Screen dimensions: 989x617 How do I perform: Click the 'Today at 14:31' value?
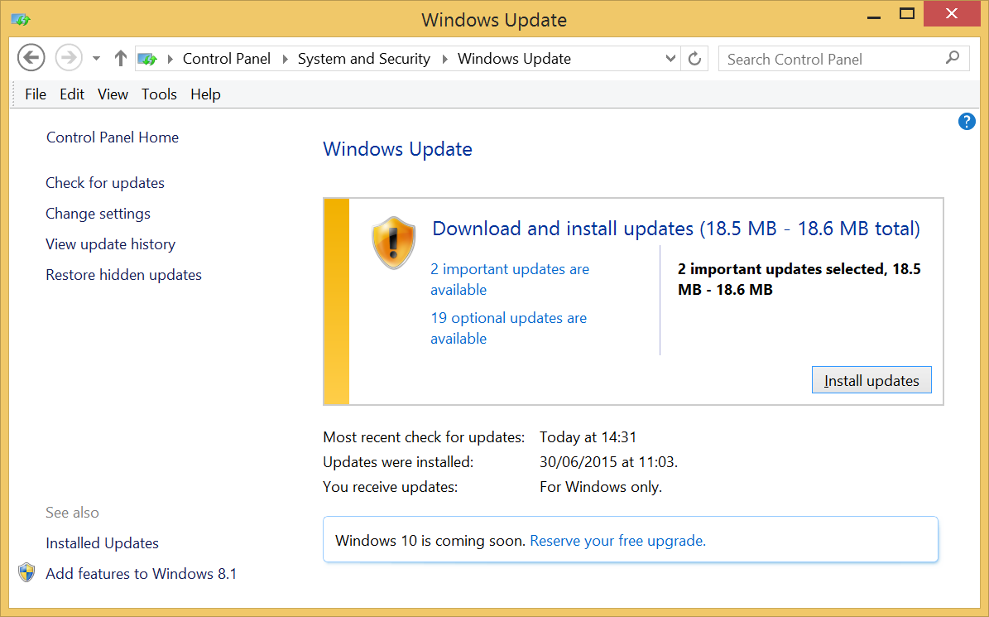click(588, 437)
